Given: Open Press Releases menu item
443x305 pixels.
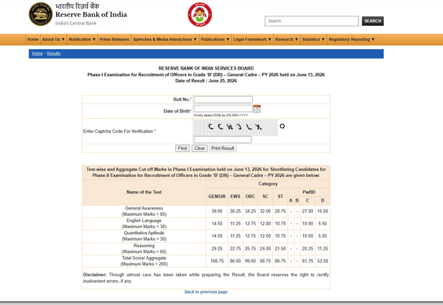Looking at the screenshot, I should 114,39.
